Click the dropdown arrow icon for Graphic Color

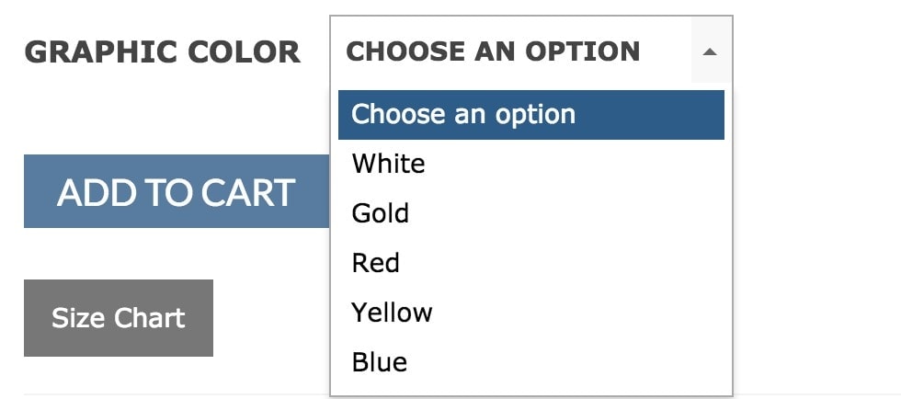point(709,52)
